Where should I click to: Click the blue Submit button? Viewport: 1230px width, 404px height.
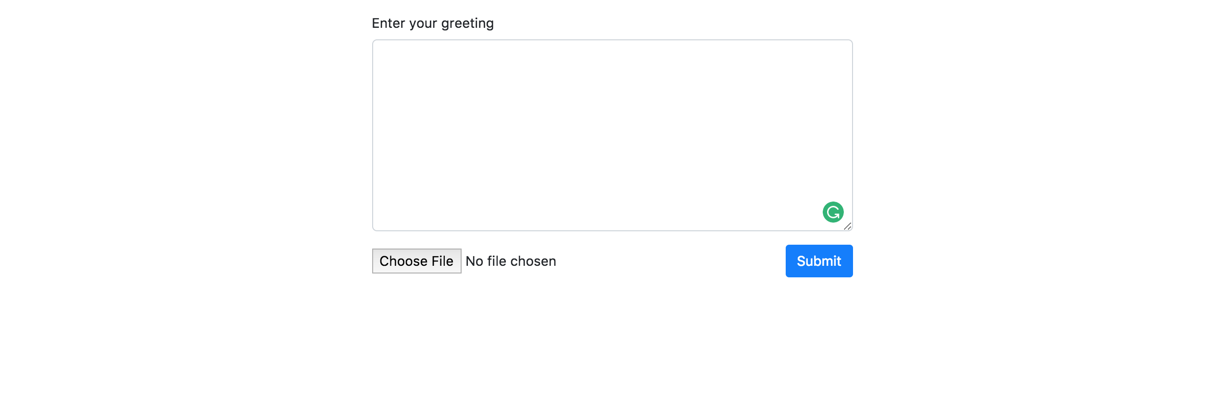(x=819, y=261)
